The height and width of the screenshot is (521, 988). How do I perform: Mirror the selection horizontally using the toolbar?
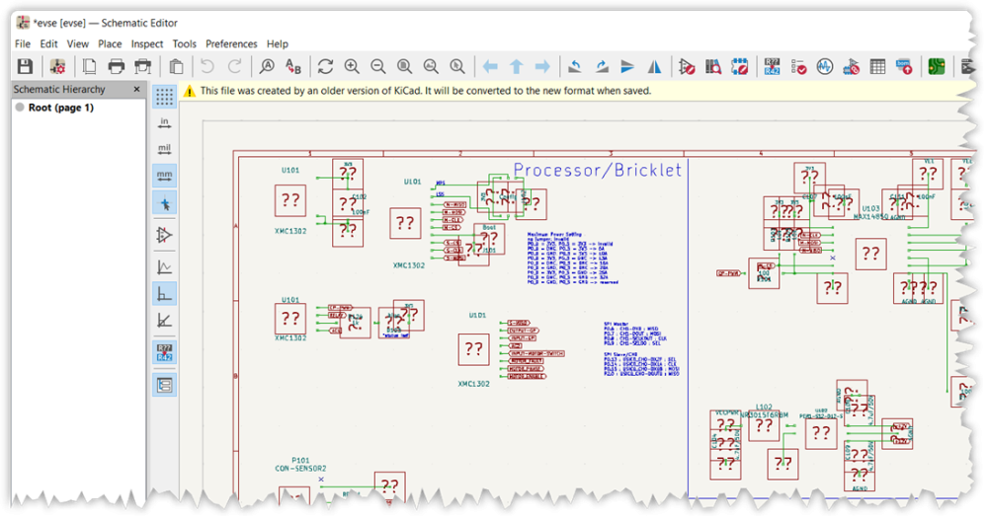[x=653, y=67]
